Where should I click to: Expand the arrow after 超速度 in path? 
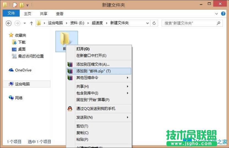click(106, 23)
